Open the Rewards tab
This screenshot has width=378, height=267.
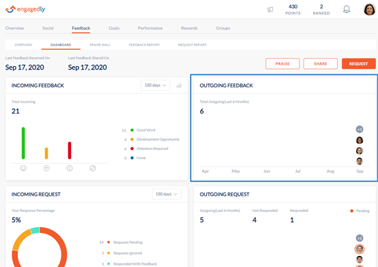tap(189, 28)
